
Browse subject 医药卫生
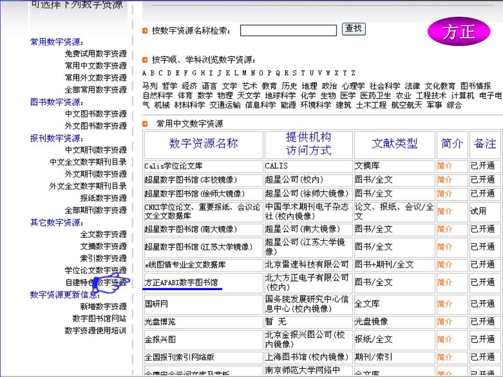(x=376, y=95)
